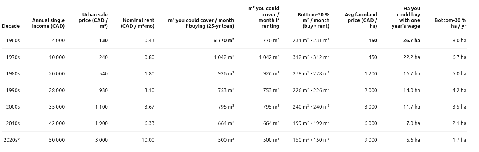Click the 10.00 rent value
The height and width of the screenshot is (152, 479).
[148, 140]
